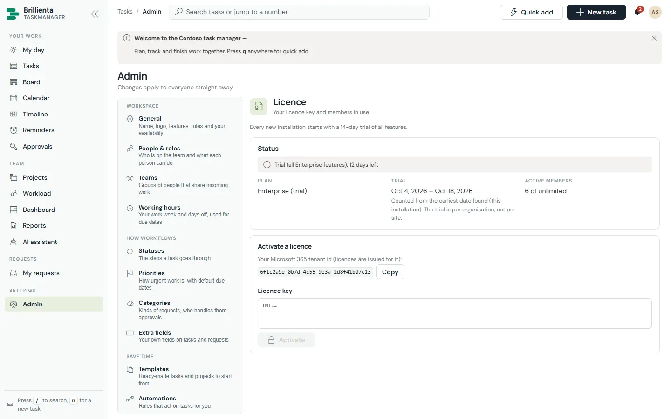This screenshot has height=419, width=671.
Task: Click the Board grid icon in sidebar
Action: point(14,82)
